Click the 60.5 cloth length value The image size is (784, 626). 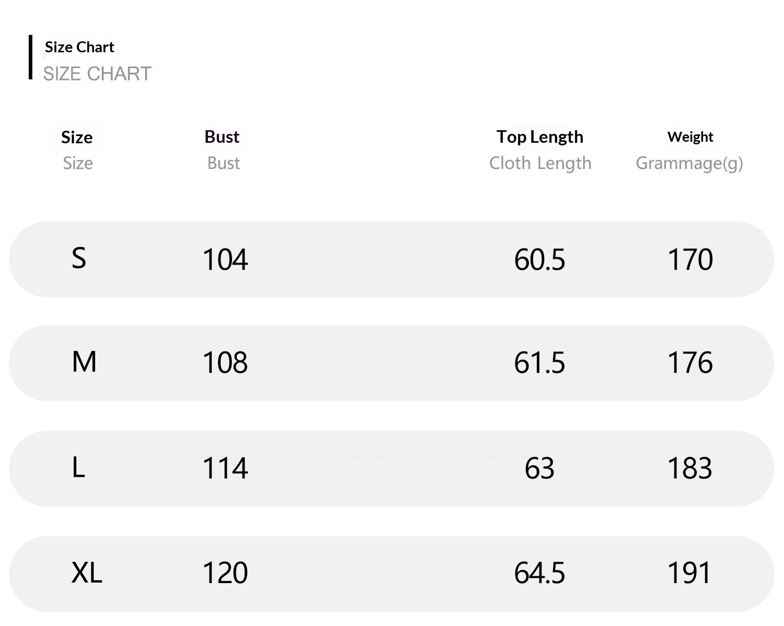[x=539, y=259]
